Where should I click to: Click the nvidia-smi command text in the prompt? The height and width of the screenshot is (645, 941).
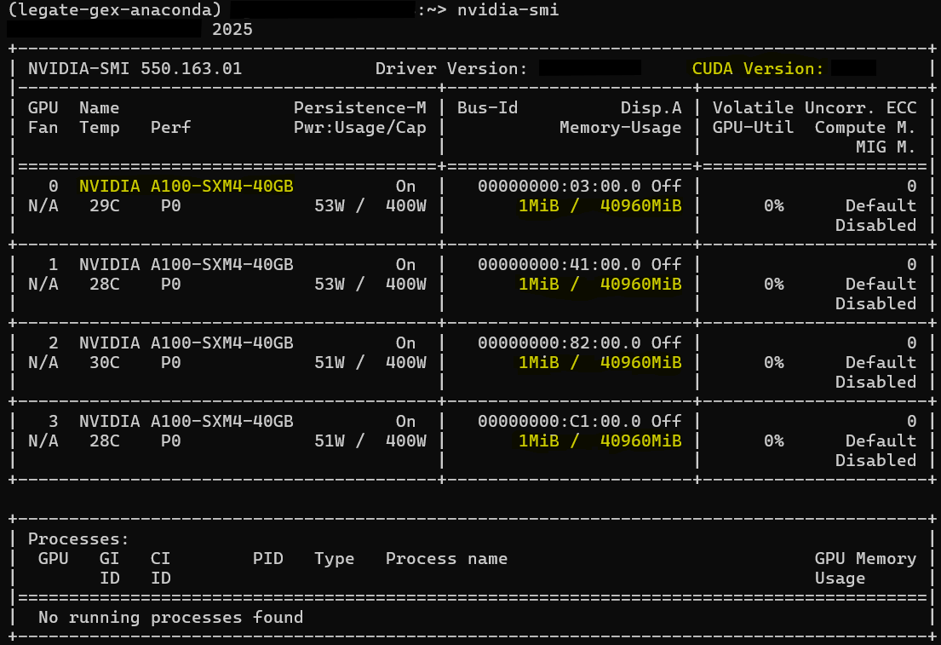point(508,10)
